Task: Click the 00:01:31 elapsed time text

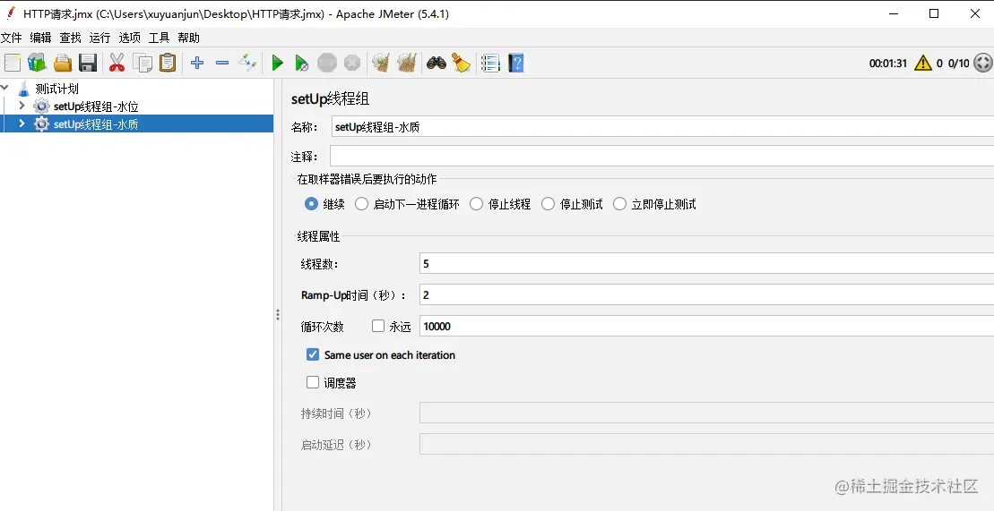Action: 888,64
